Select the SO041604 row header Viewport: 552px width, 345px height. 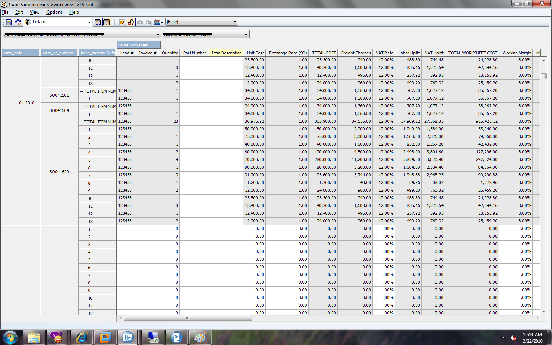[59, 110]
